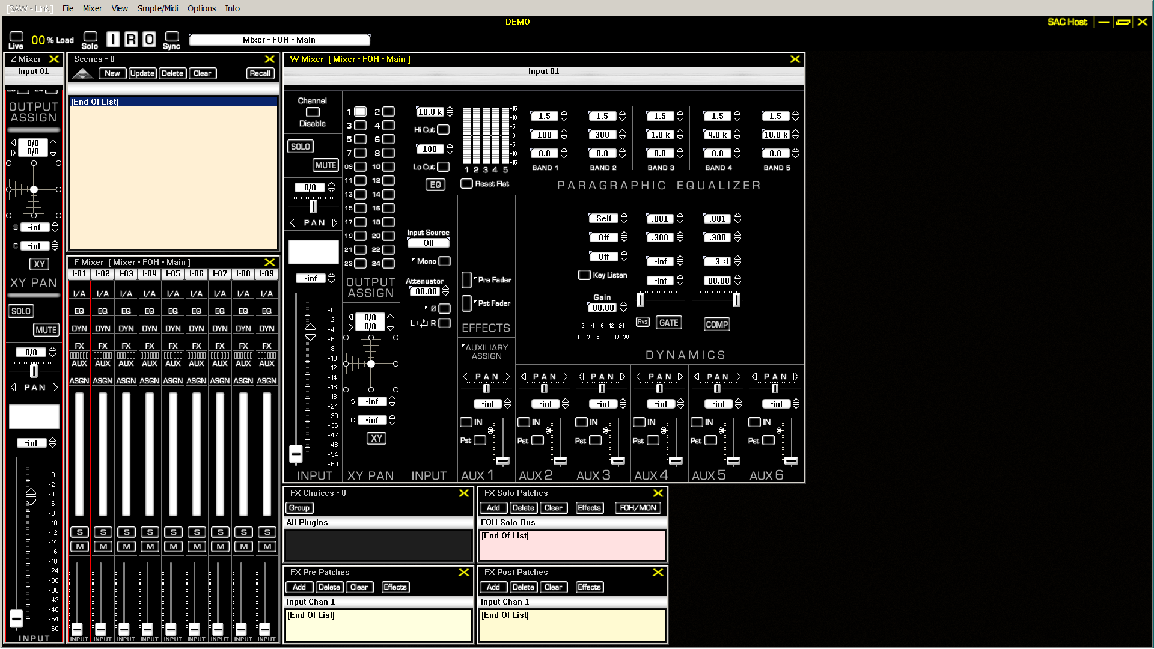Viewport: 1154px width, 649px height.
Task: Open the Input Source Off dropdown
Action: pyautogui.click(x=428, y=243)
